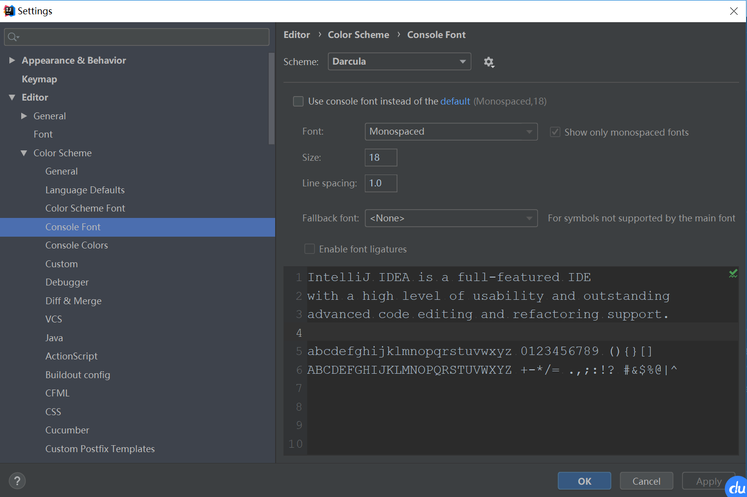Select CSS item

pos(53,412)
